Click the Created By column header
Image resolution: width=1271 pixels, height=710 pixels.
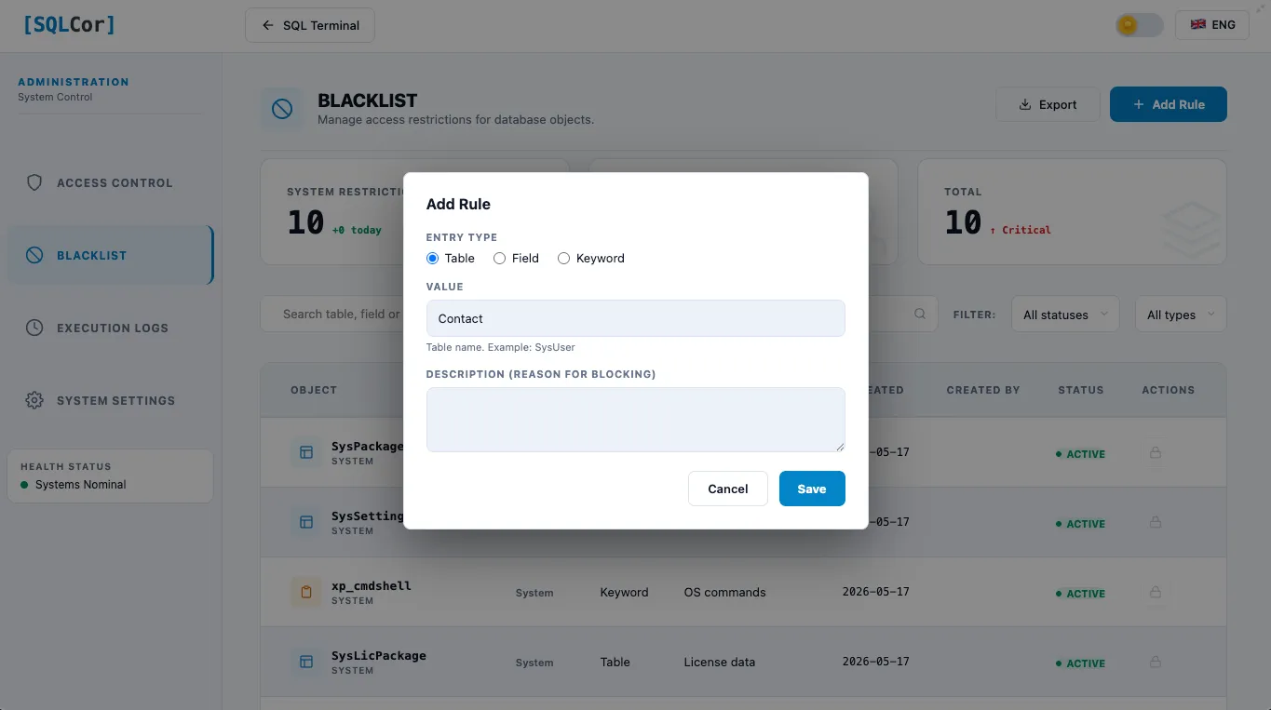983,390
